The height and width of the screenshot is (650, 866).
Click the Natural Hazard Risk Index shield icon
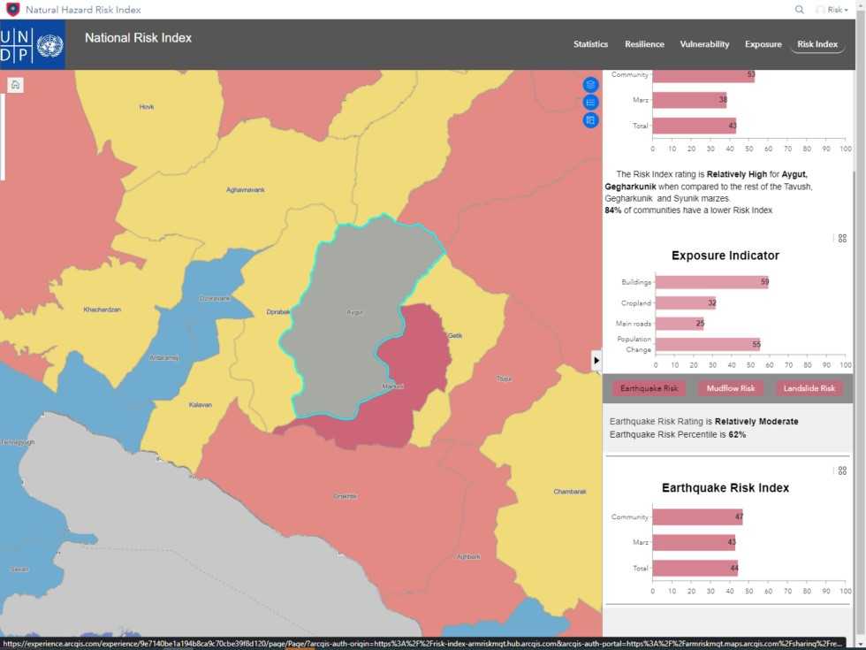click(x=12, y=10)
